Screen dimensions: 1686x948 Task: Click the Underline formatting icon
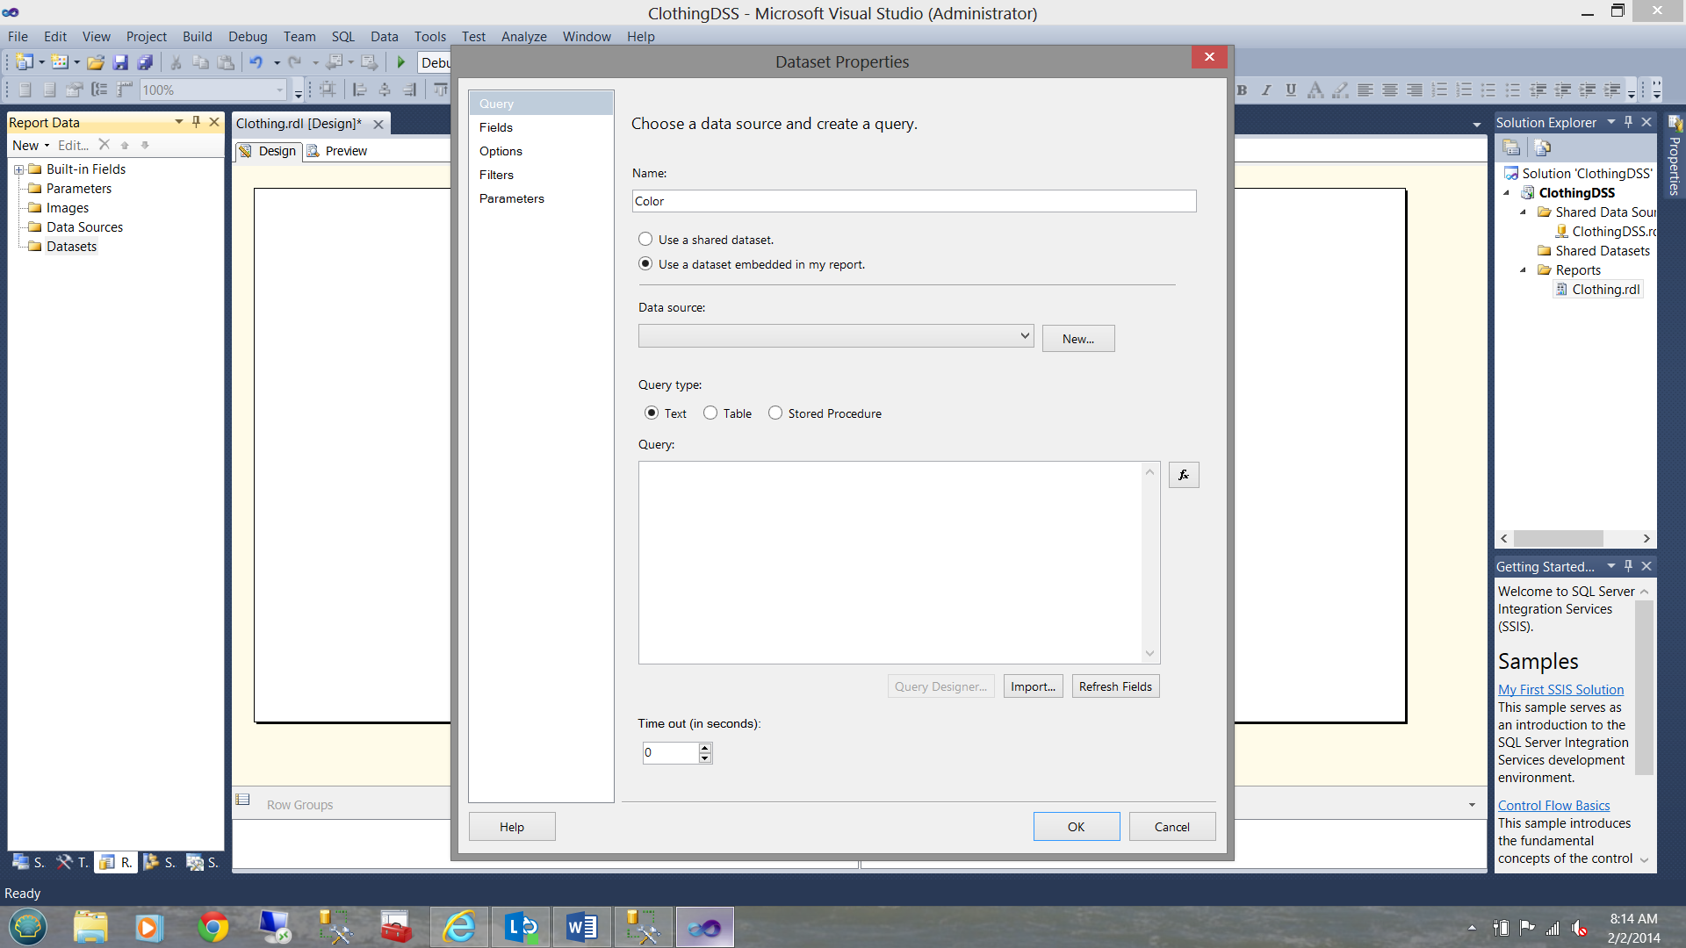click(1290, 90)
